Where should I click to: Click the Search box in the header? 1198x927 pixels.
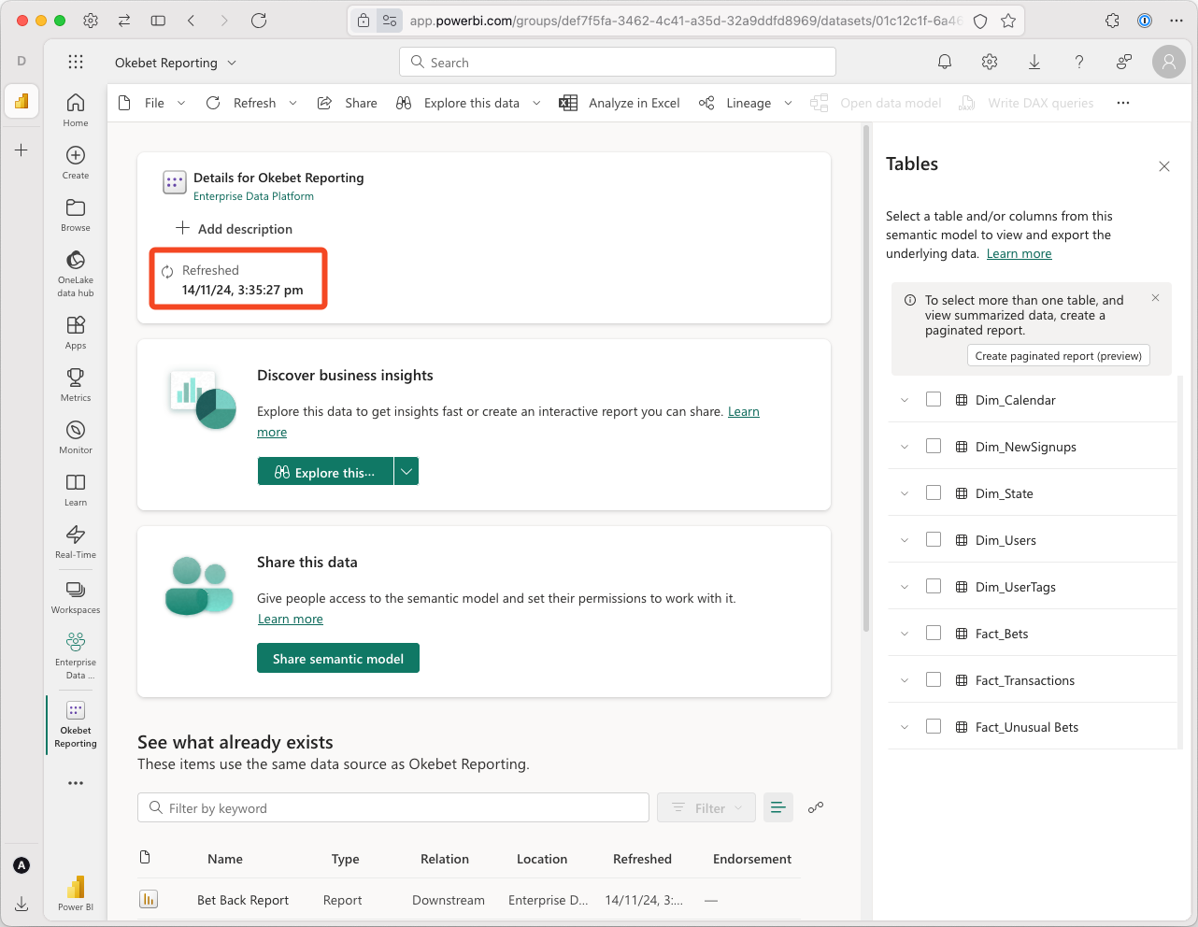pos(618,62)
